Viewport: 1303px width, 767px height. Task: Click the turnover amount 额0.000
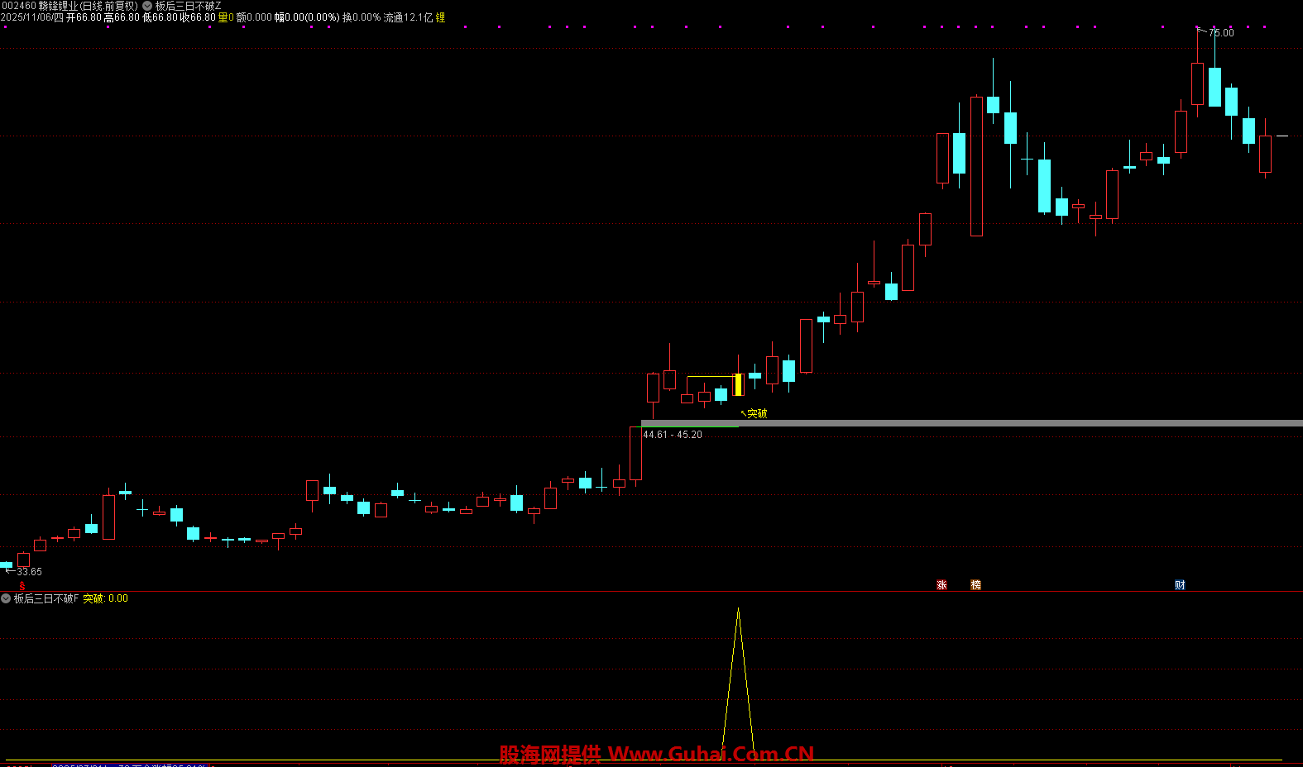pos(254,17)
